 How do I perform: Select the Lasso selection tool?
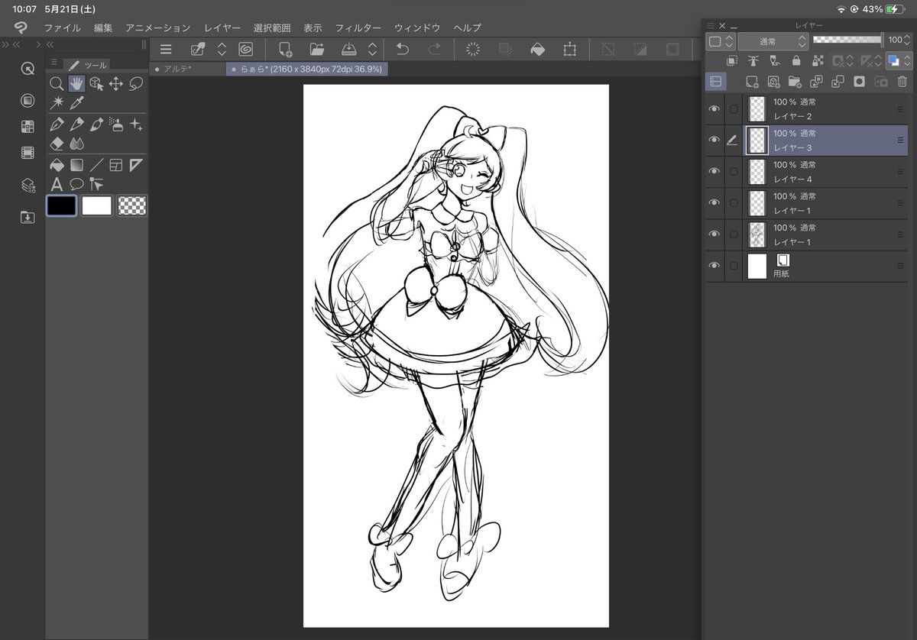(136, 83)
